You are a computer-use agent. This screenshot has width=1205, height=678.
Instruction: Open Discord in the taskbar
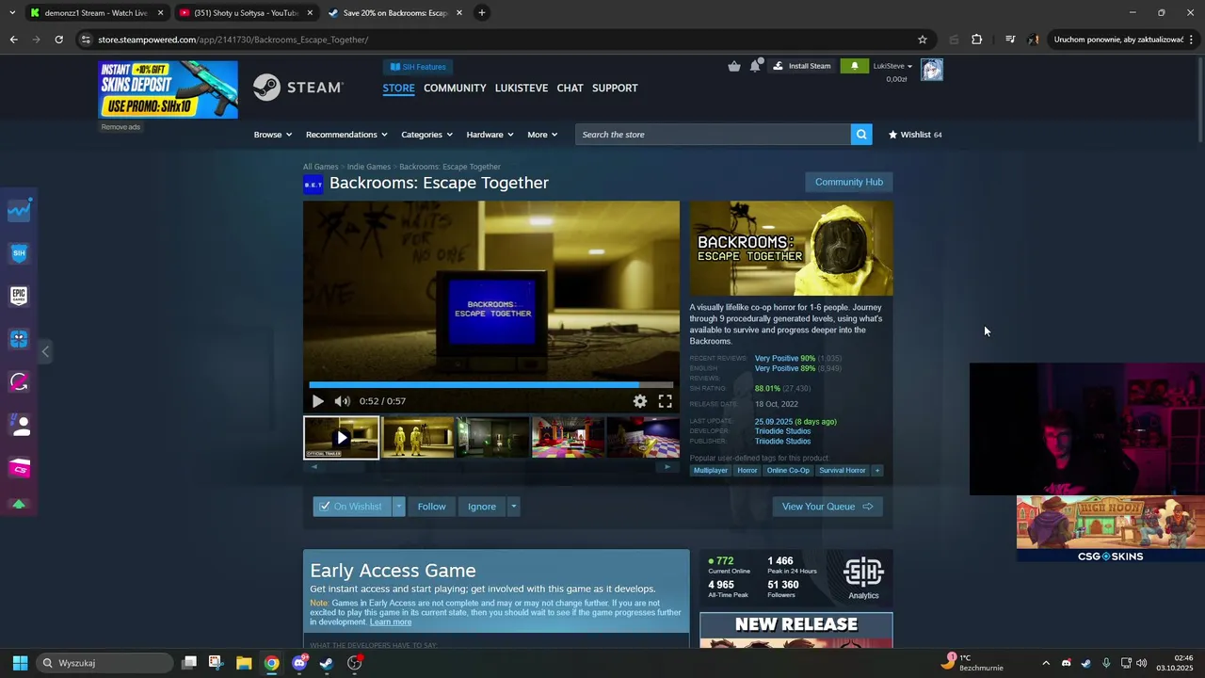pos(299,663)
